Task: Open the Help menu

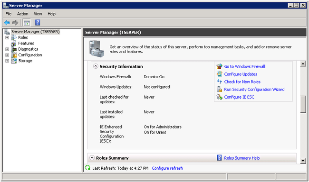Action: [x=51, y=14]
